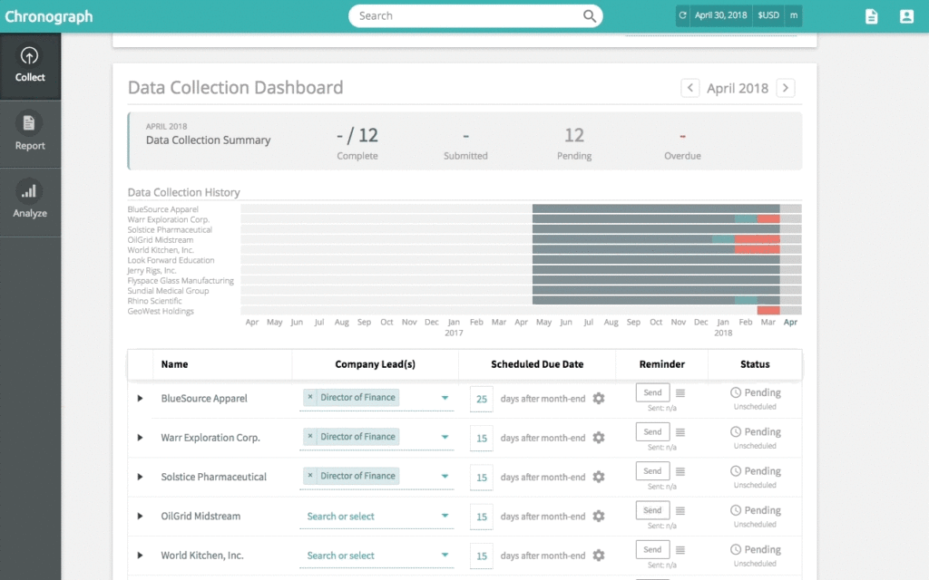Expand the World Kitchen, Inc. row
The height and width of the screenshot is (580, 929).
coord(141,555)
